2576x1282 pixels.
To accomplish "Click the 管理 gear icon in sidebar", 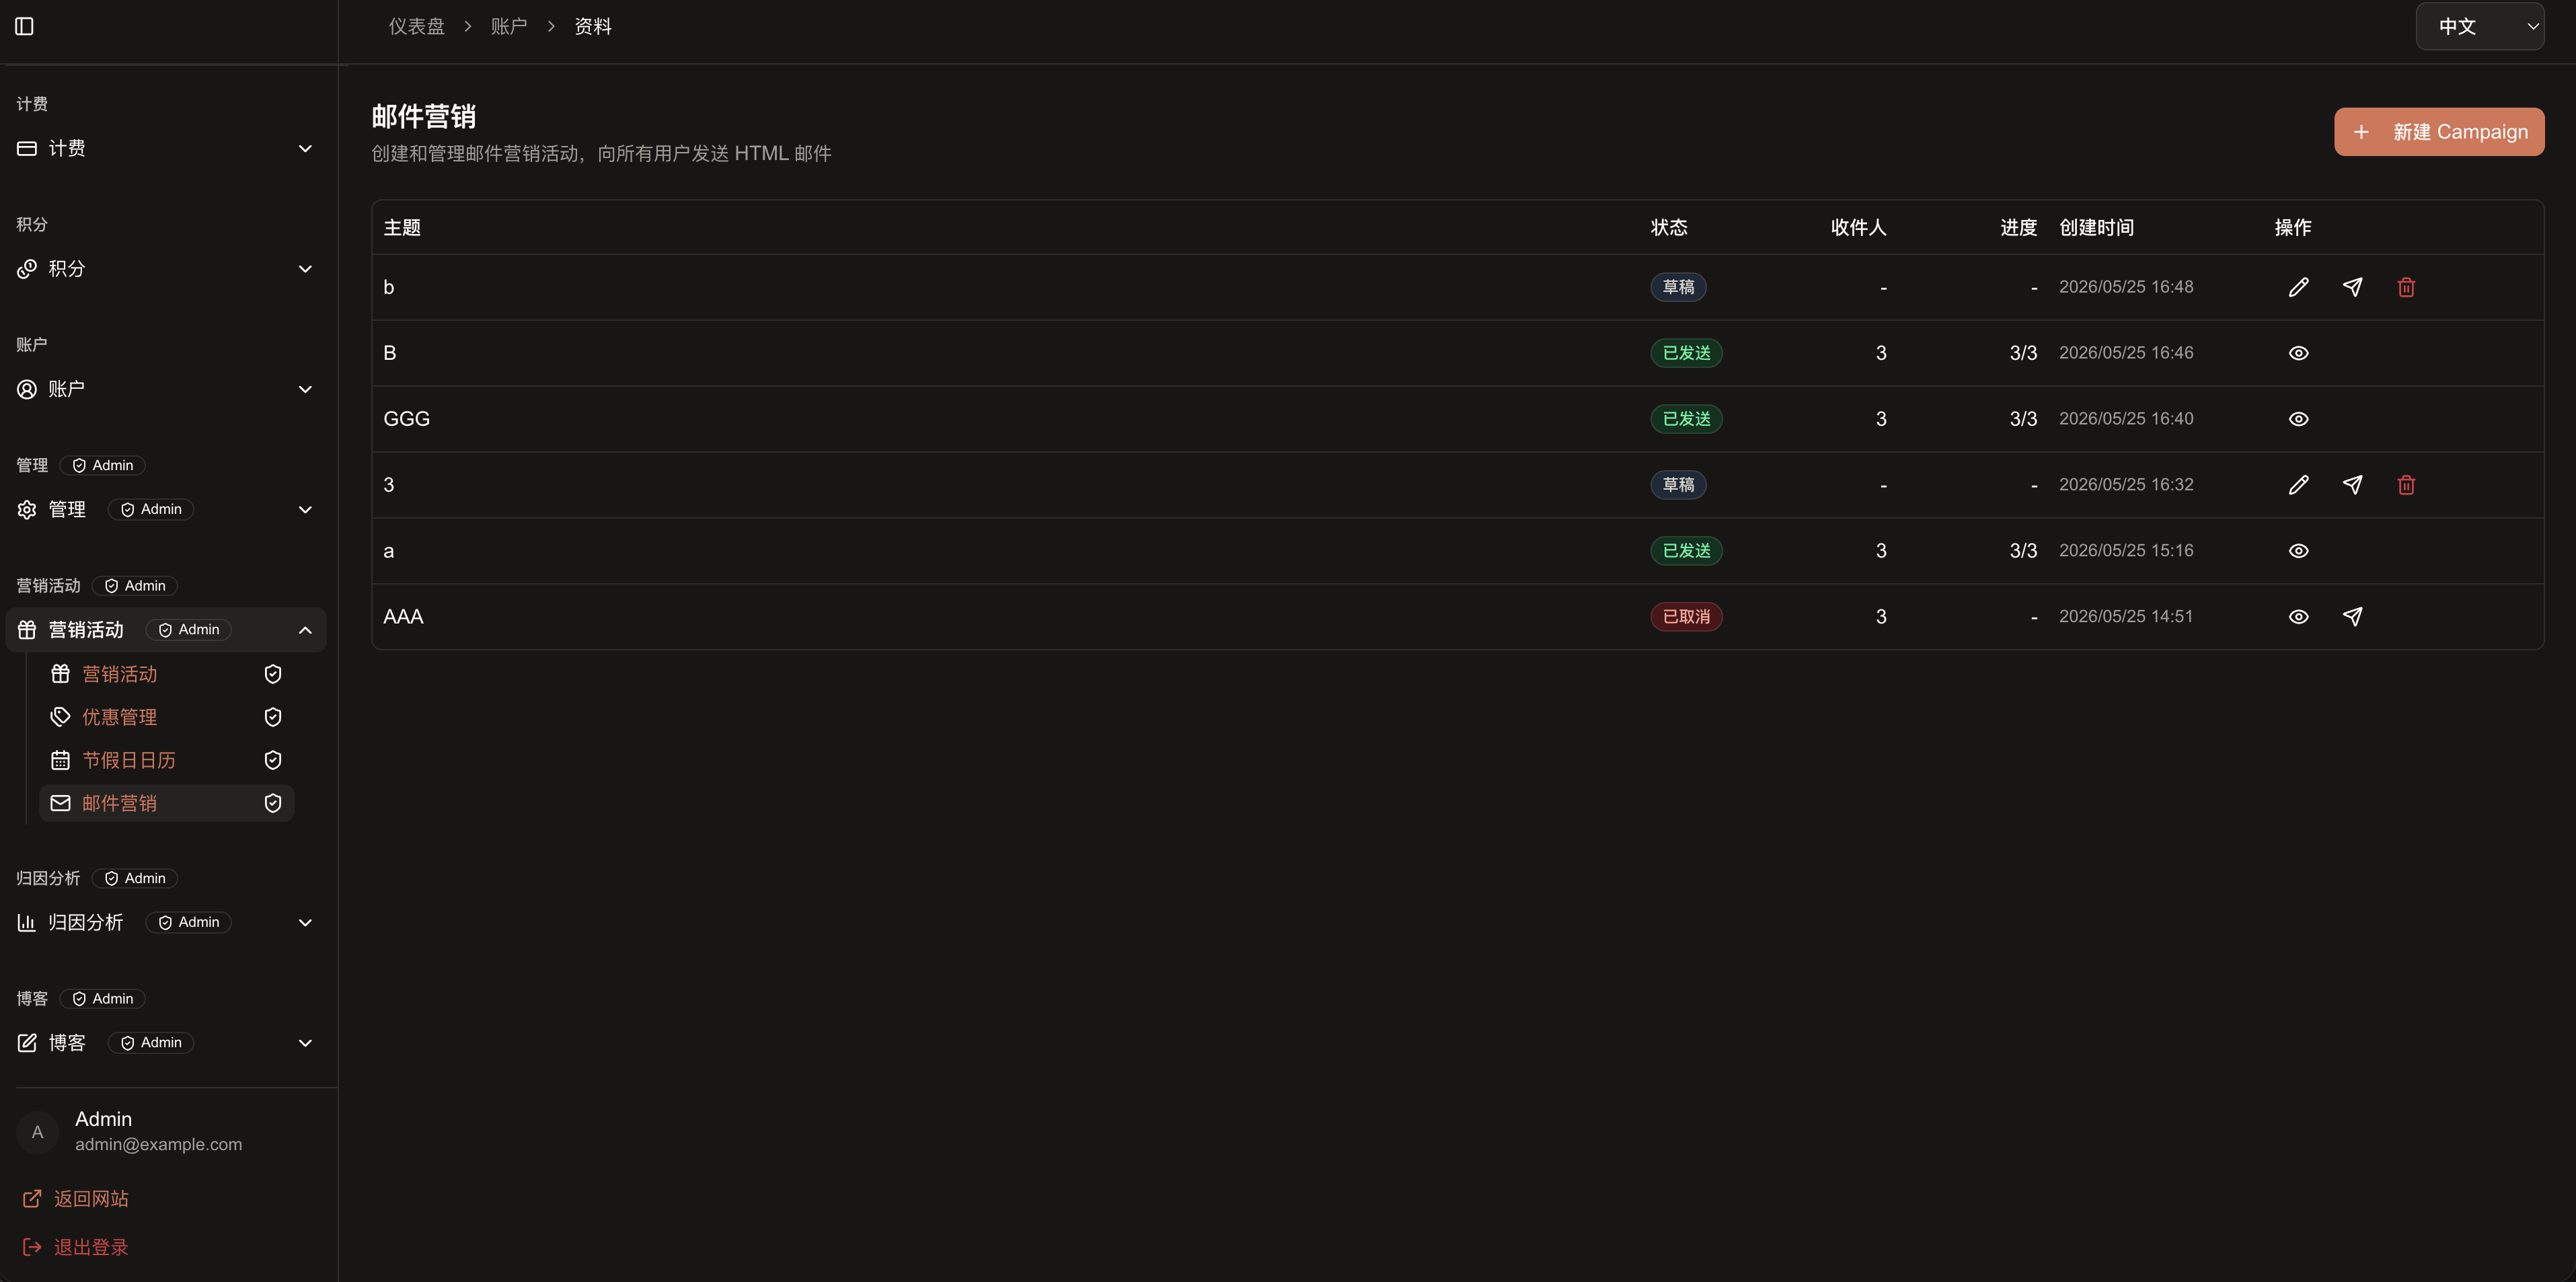I will [27, 510].
